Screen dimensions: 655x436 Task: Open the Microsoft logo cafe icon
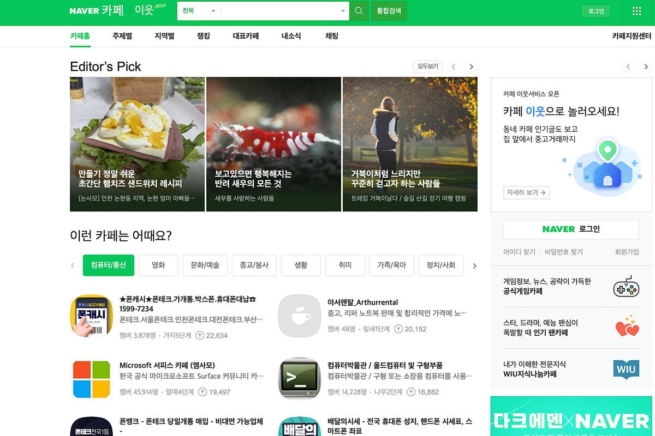tap(92, 378)
